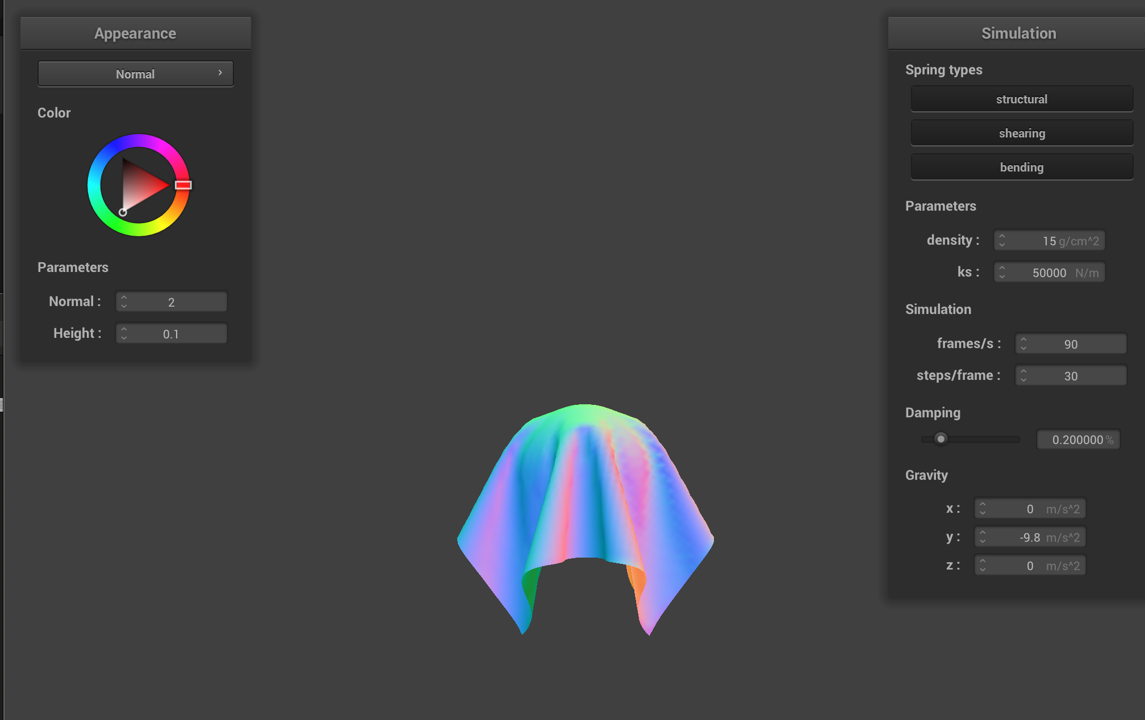Increase gravity x with up arrow
This screenshot has height=720, width=1145.
983,504
